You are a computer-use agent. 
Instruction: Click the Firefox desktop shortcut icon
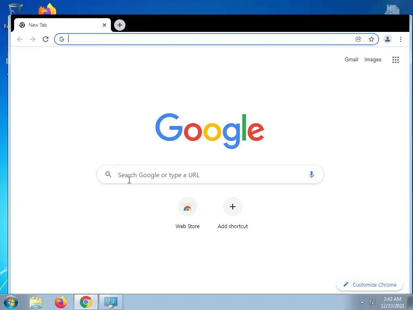47,9
